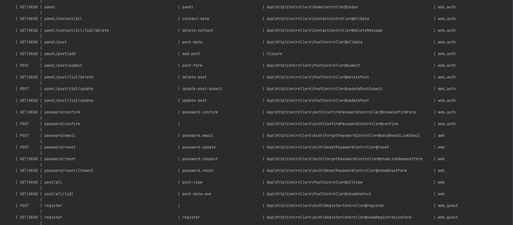Select the post-view route name
This screenshot has width=513, height=225.
[x=192, y=182]
